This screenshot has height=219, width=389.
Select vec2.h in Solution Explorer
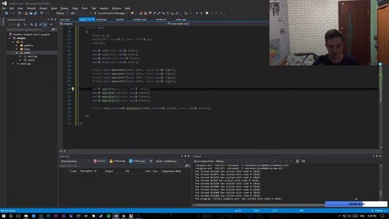pyautogui.click(x=31, y=60)
